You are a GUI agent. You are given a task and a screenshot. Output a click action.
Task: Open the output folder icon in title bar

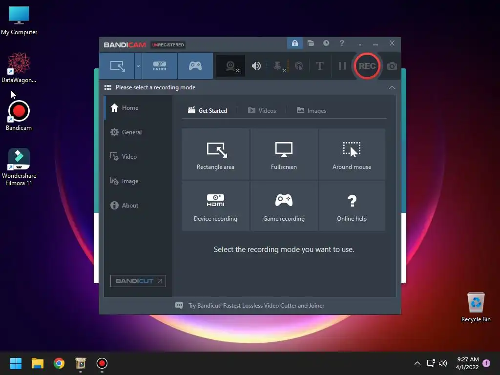click(311, 43)
